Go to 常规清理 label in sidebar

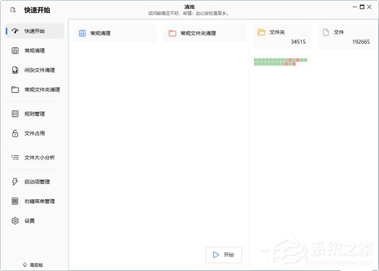click(35, 51)
